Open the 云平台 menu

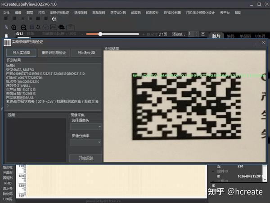click(x=225, y=13)
